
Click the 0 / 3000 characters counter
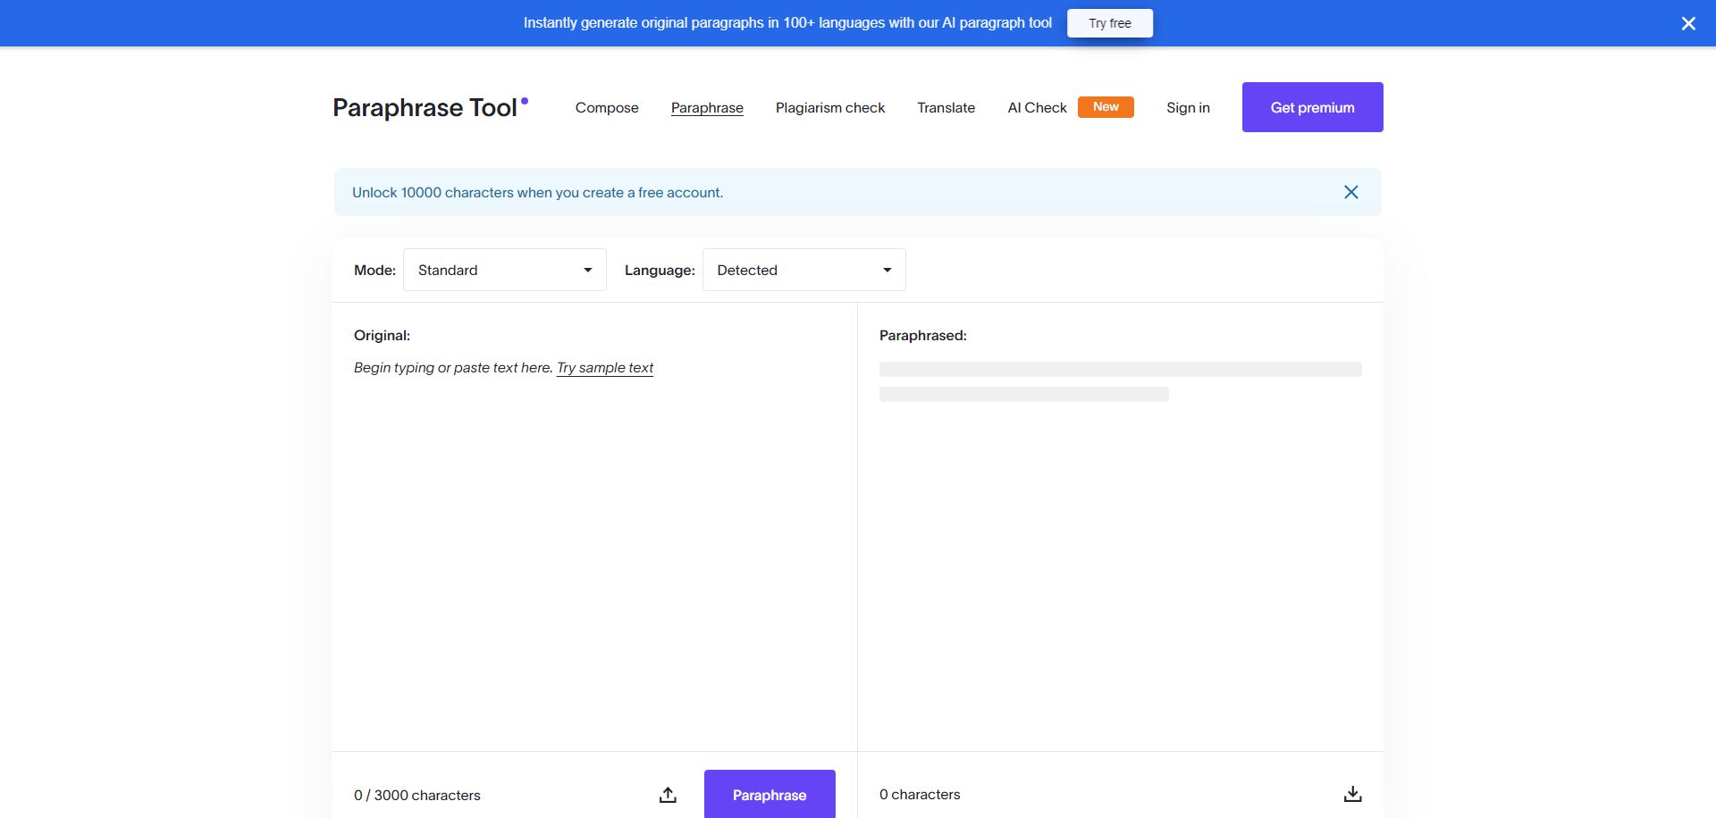tap(416, 795)
